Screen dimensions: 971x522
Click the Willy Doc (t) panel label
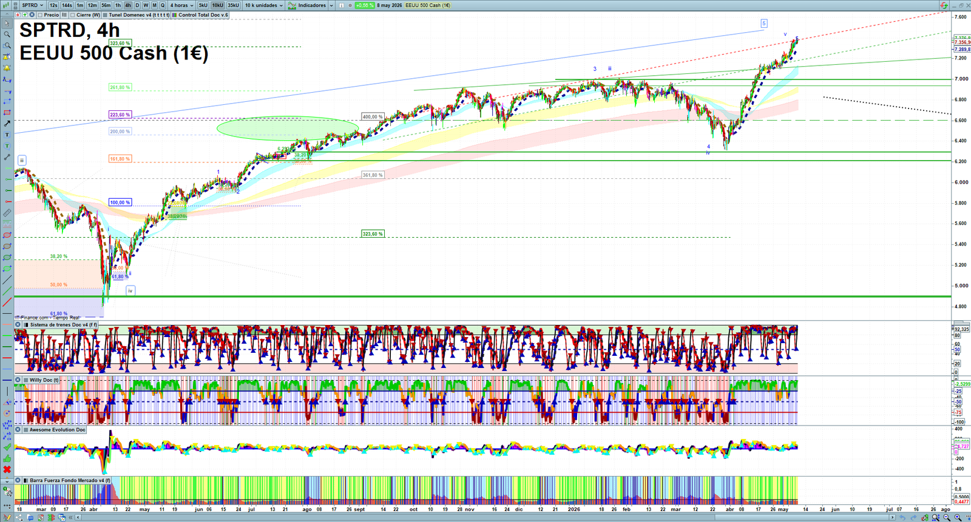pyautogui.click(x=44, y=380)
